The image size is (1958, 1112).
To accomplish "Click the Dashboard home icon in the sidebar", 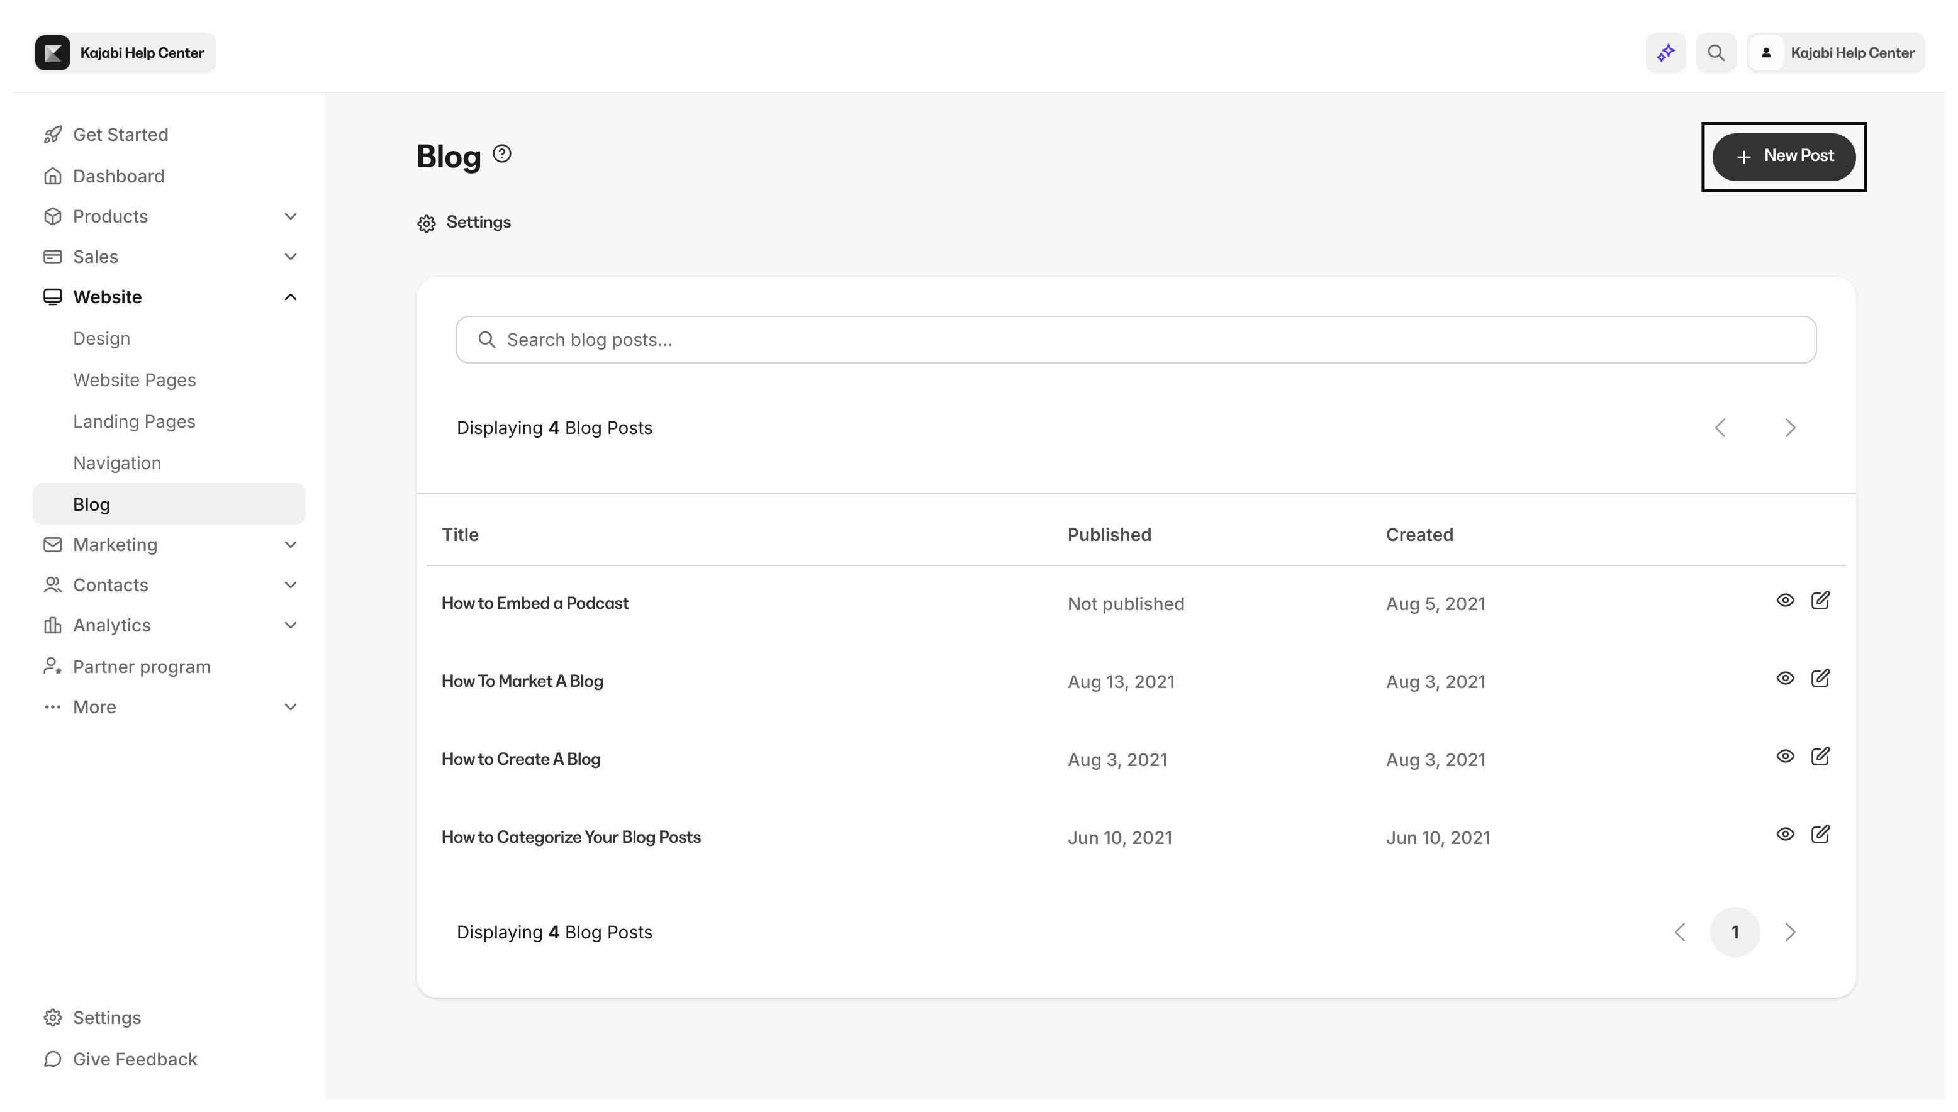I will tap(52, 175).
